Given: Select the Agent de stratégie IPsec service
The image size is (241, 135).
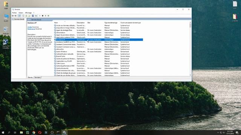Looking at the screenshot, I should coord(64,30).
